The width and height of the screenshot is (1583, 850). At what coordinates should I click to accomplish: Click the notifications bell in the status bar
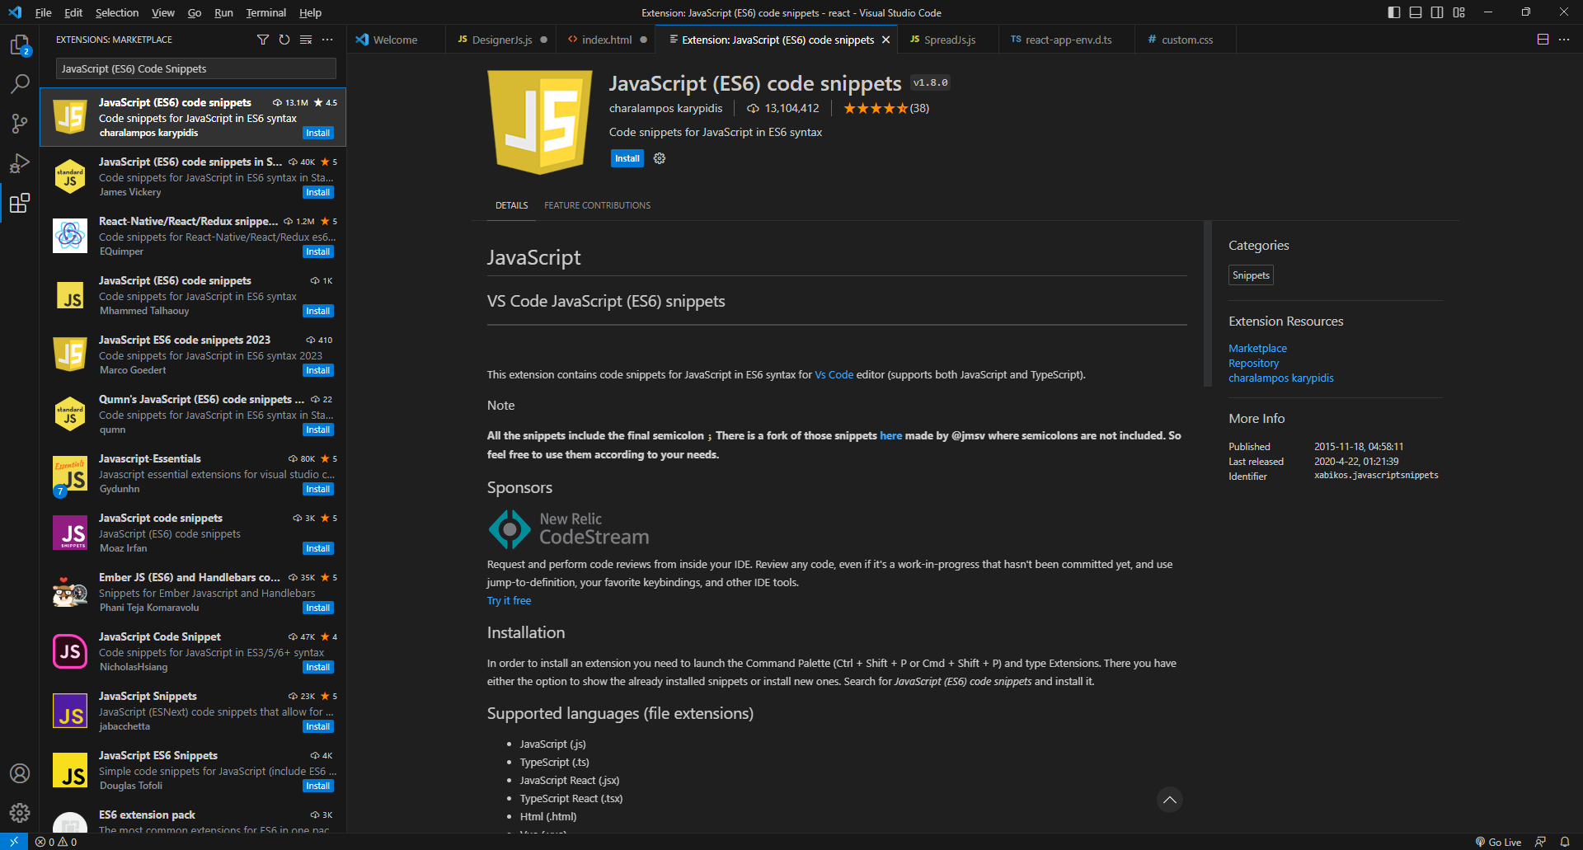point(1566,842)
